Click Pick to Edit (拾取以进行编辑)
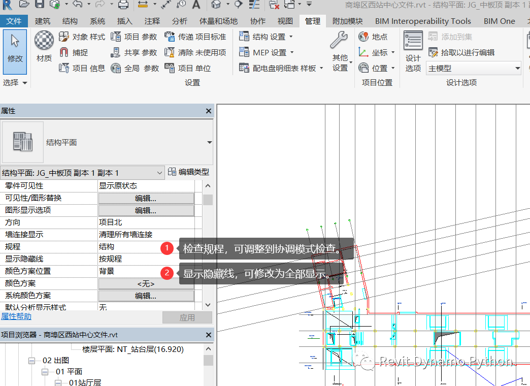This screenshot has width=530, height=386. pyautogui.click(x=461, y=52)
